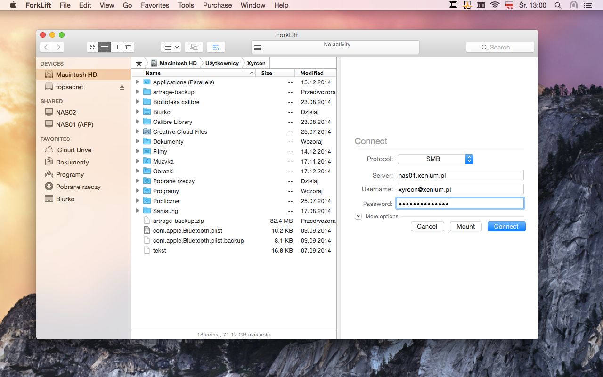
Task: Switch to cover flow view
Action: pos(128,47)
